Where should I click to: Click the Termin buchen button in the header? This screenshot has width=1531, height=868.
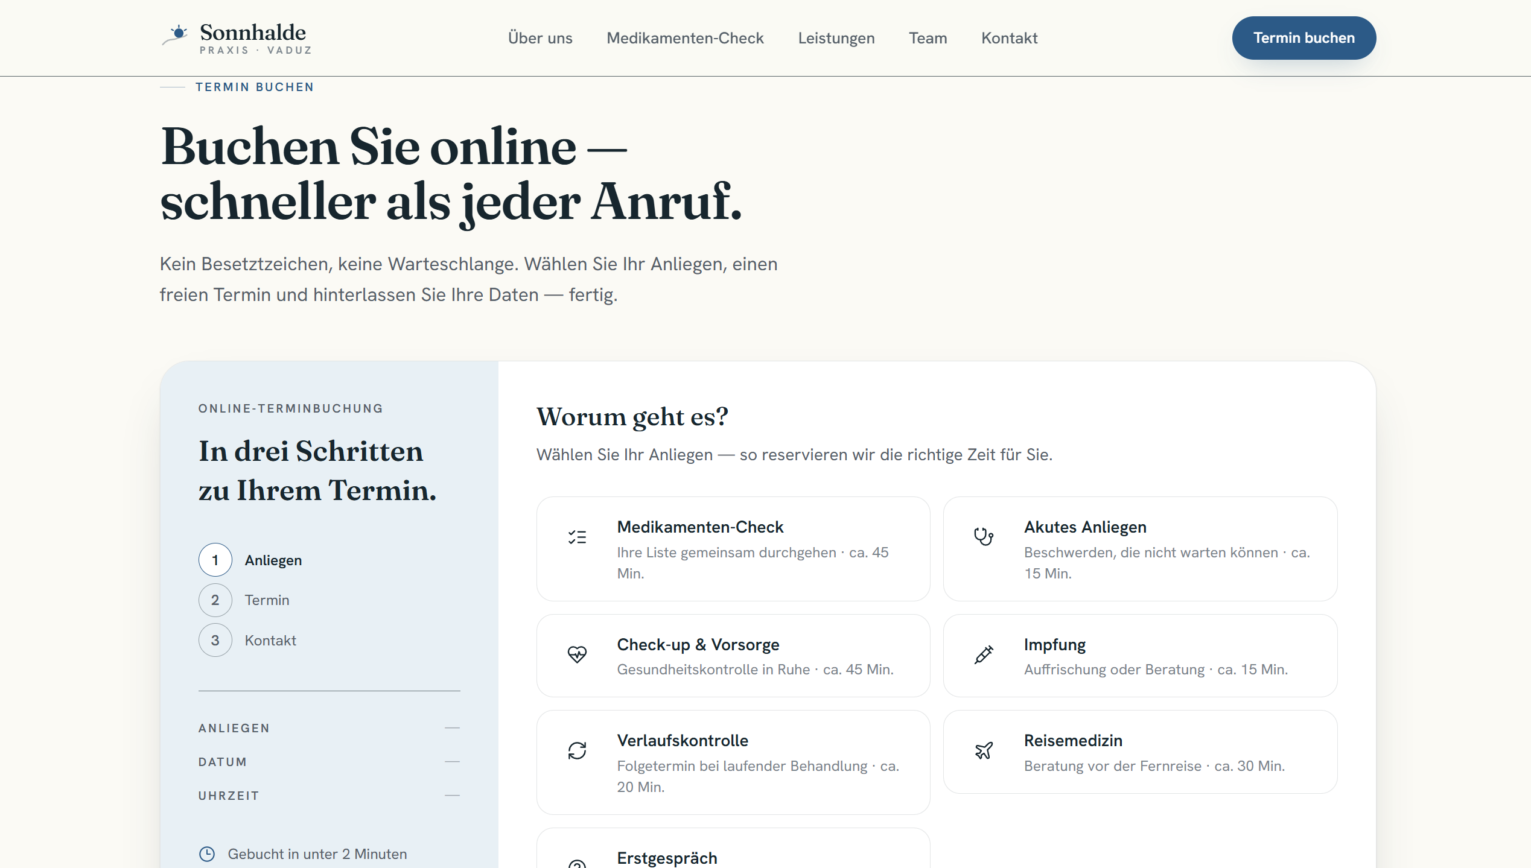click(1304, 38)
